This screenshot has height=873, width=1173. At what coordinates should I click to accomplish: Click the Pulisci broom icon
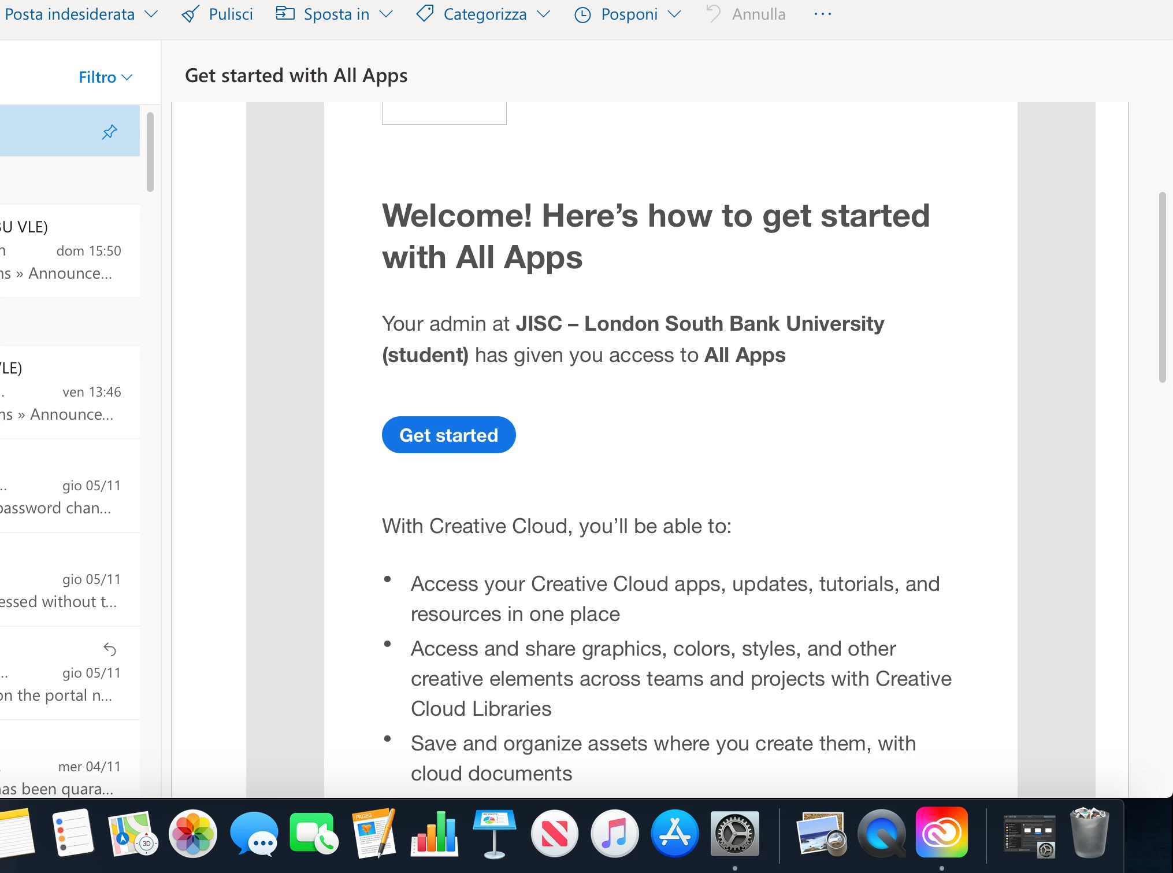(x=191, y=14)
